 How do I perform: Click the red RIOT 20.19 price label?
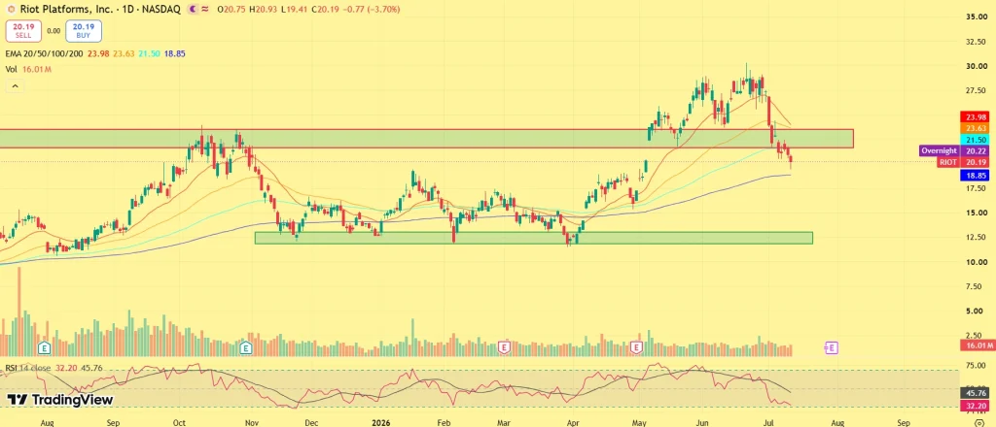pos(963,162)
